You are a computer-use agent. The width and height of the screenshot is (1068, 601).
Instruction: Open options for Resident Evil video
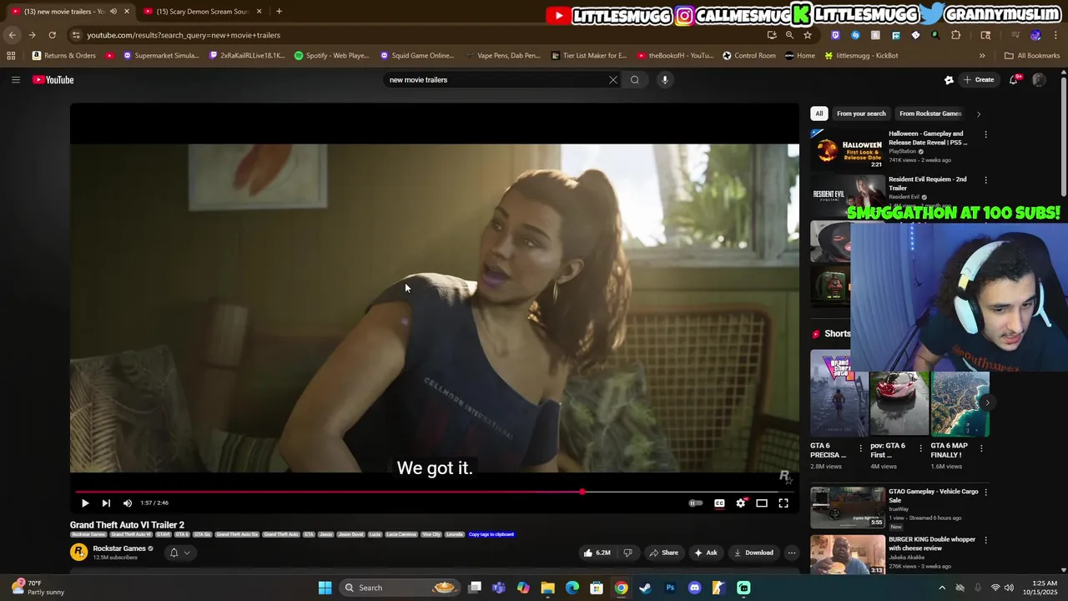pos(985,180)
